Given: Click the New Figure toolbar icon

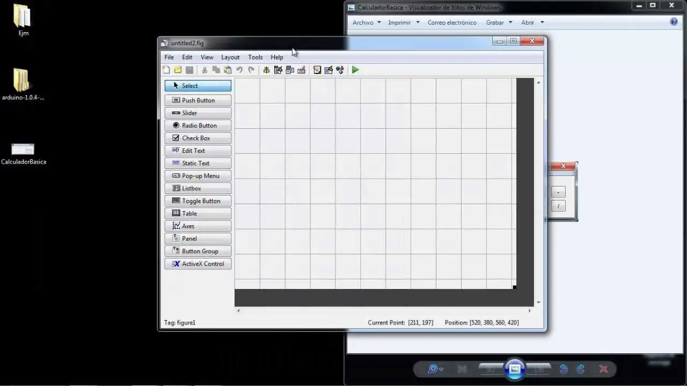Looking at the screenshot, I should pyautogui.click(x=166, y=70).
